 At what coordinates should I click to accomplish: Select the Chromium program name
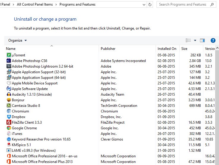(20, 111)
